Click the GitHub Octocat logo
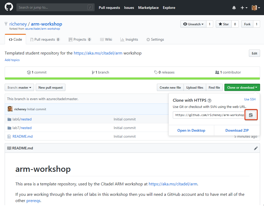Viewport: 264px width, 213px height. point(9,7)
